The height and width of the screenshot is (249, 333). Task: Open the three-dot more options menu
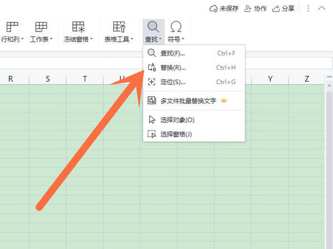tap(308, 9)
